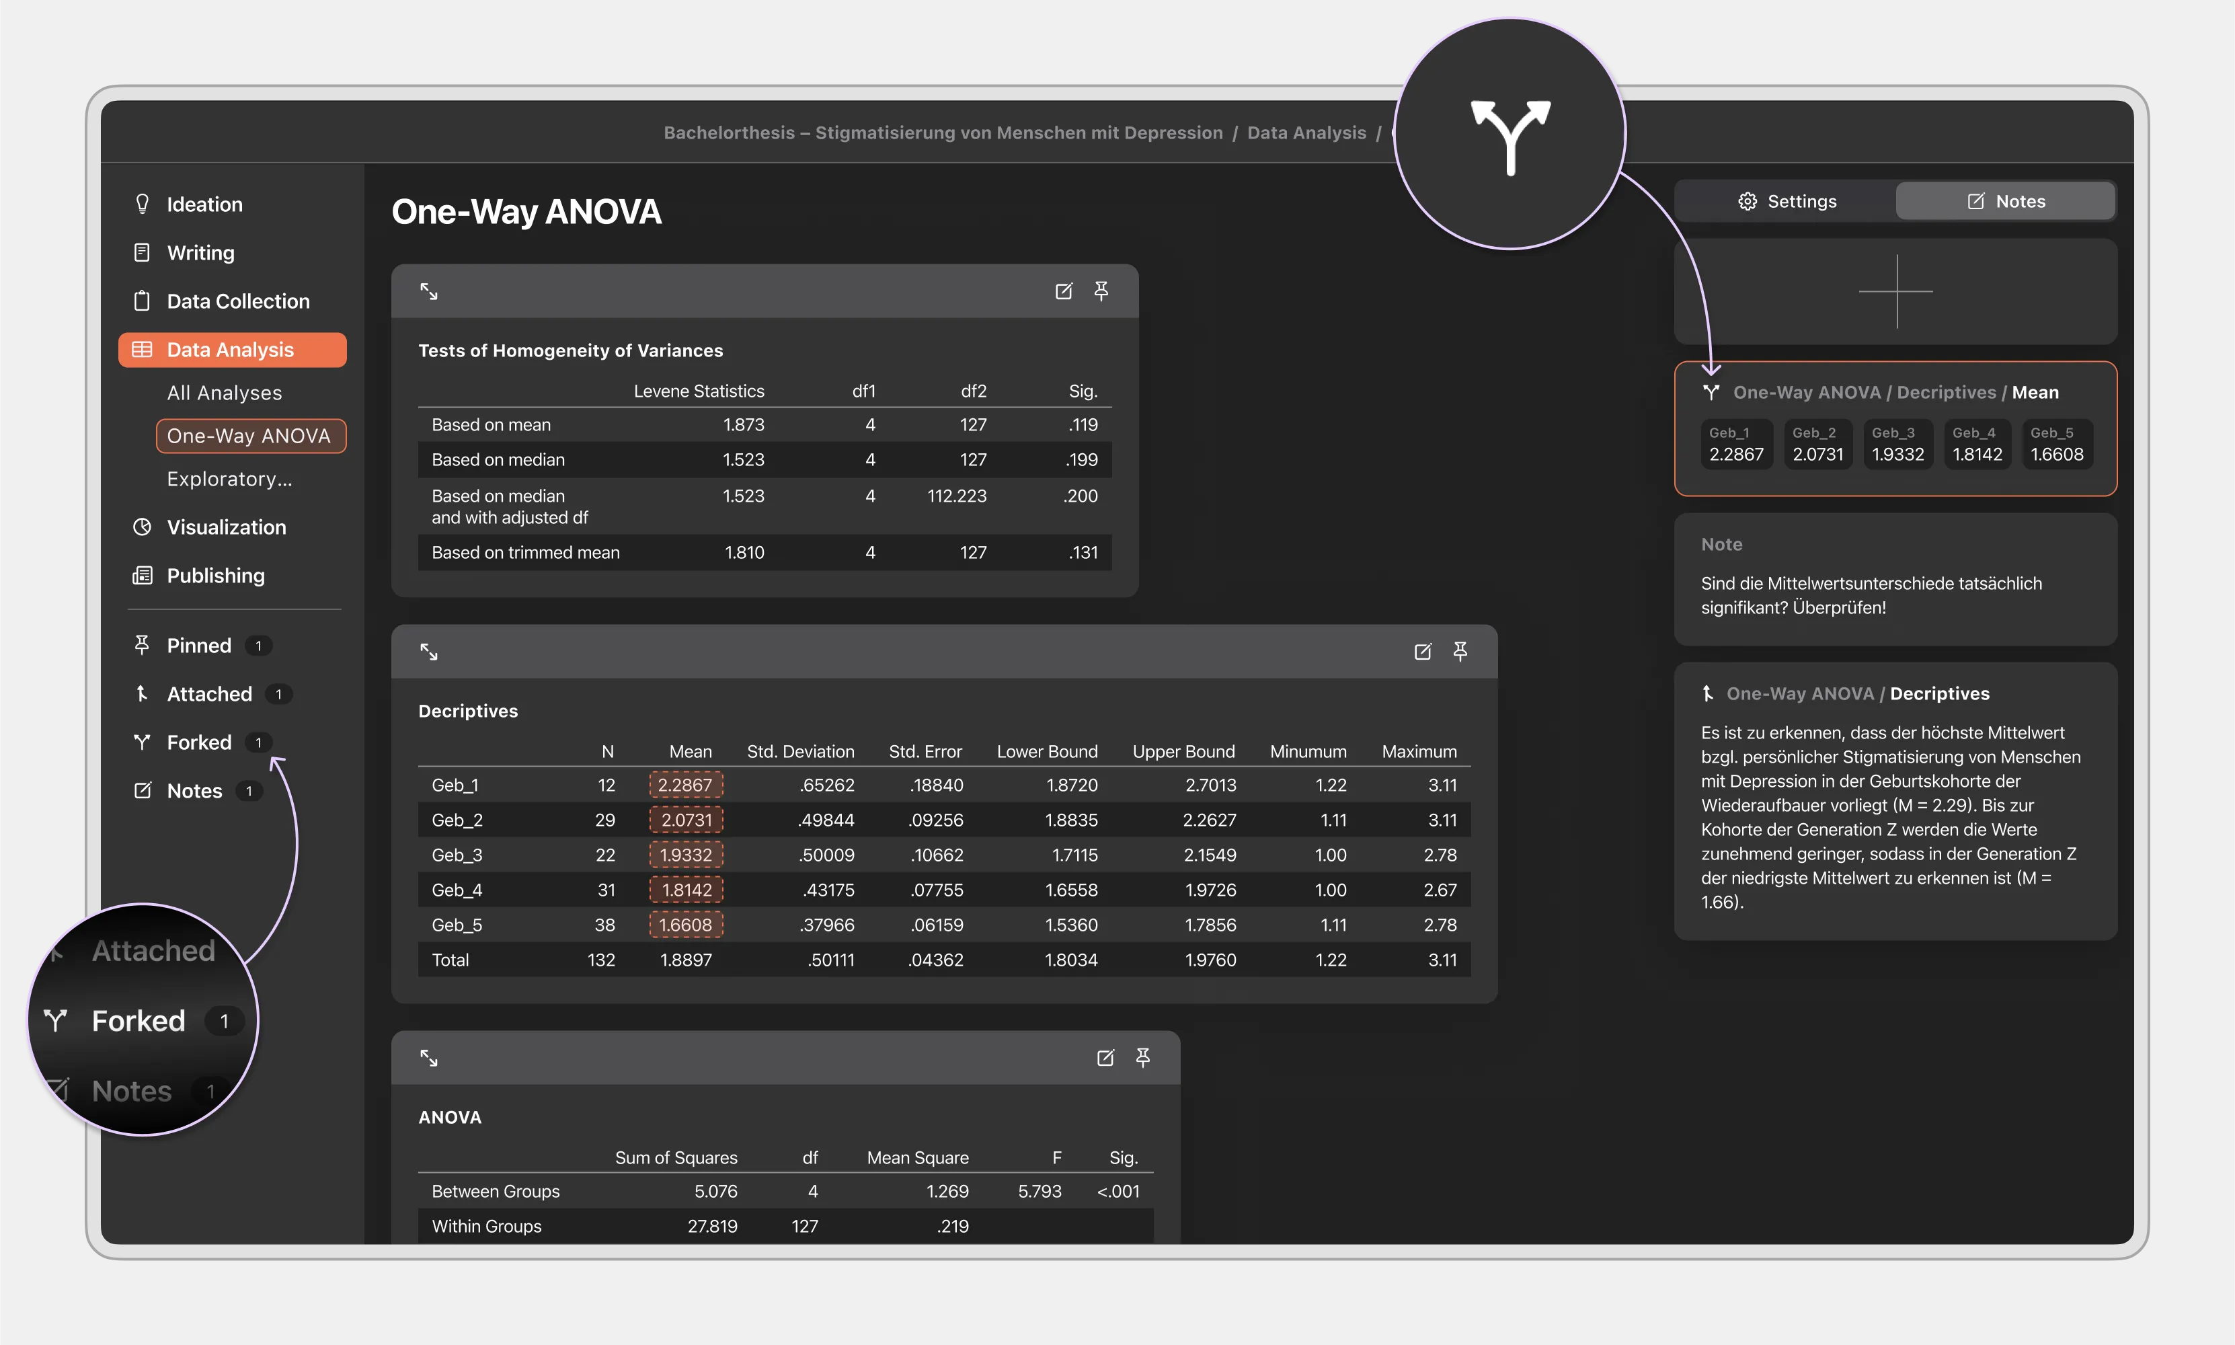Expand the Tests of Homogeneity panel
Screen dimensions: 2235x1345
pyautogui.click(x=428, y=291)
